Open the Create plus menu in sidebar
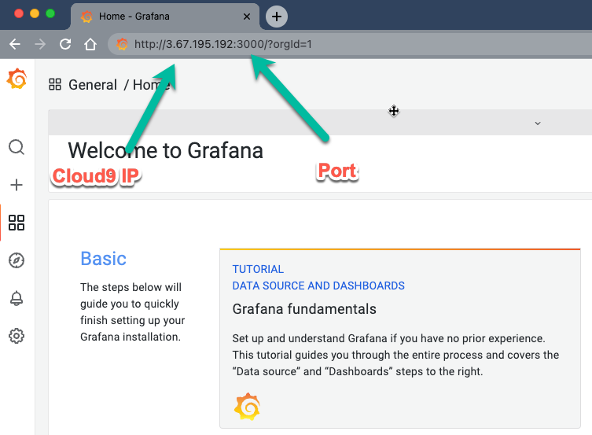 [17, 185]
